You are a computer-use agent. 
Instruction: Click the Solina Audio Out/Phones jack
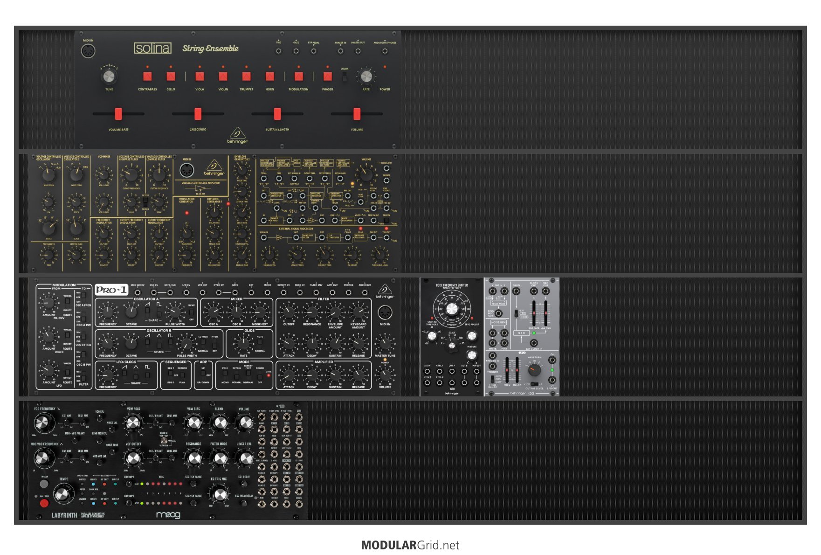pyautogui.click(x=385, y=51)
